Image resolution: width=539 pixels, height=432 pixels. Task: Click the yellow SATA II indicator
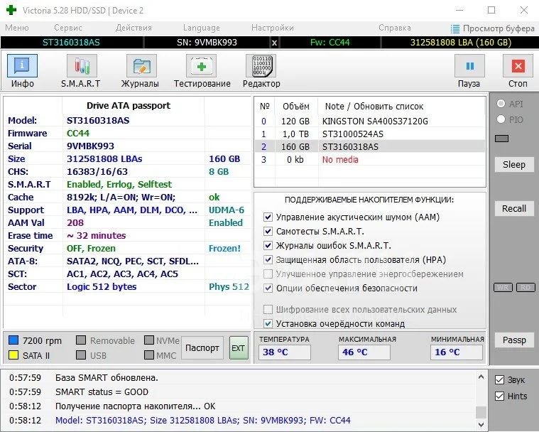pyautogui.click(x=13, y=355)
